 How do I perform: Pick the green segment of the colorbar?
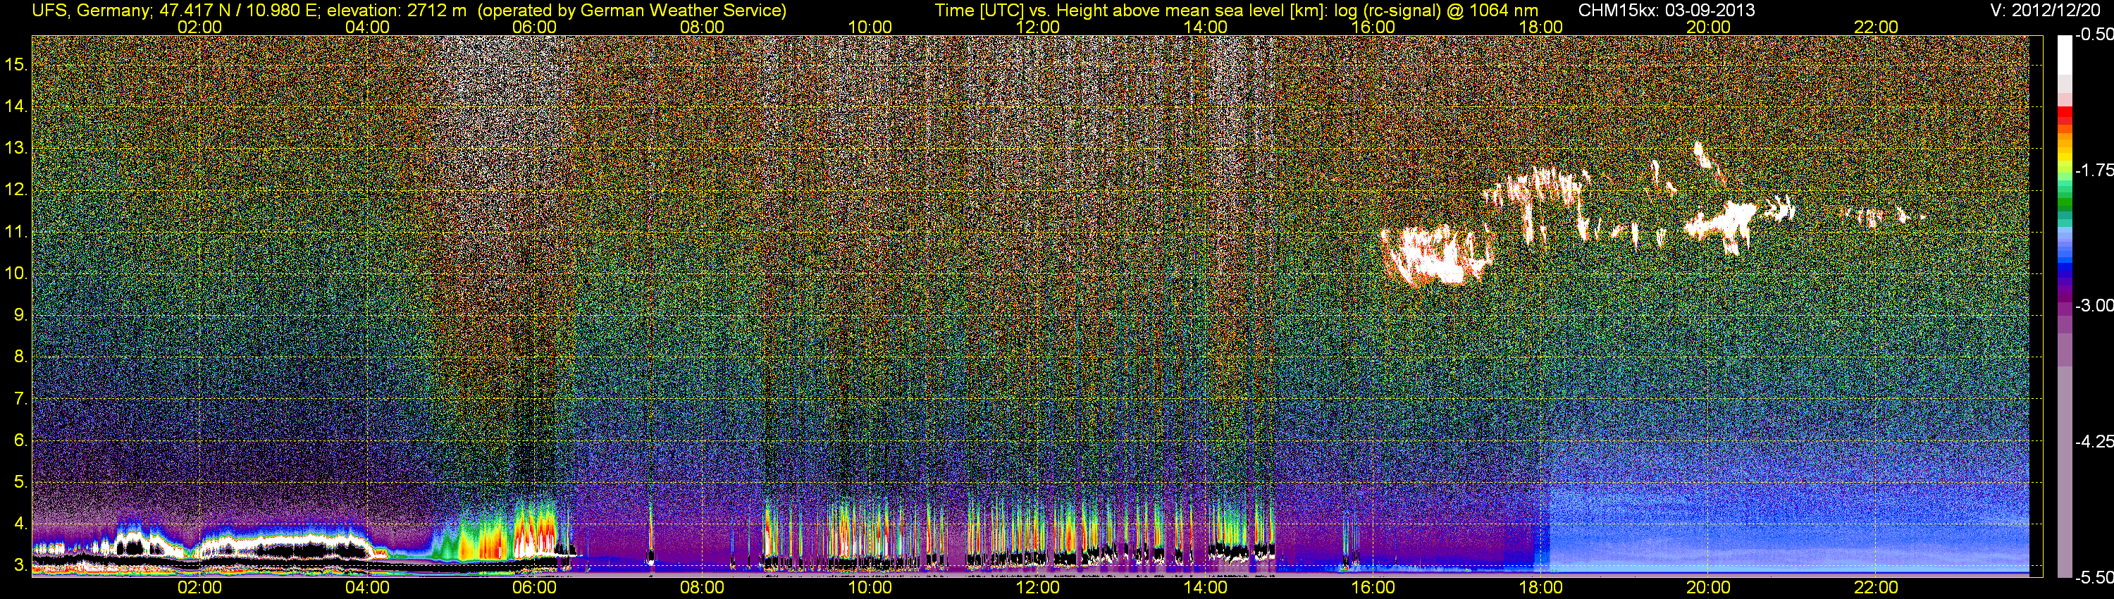pos(2064,201)
